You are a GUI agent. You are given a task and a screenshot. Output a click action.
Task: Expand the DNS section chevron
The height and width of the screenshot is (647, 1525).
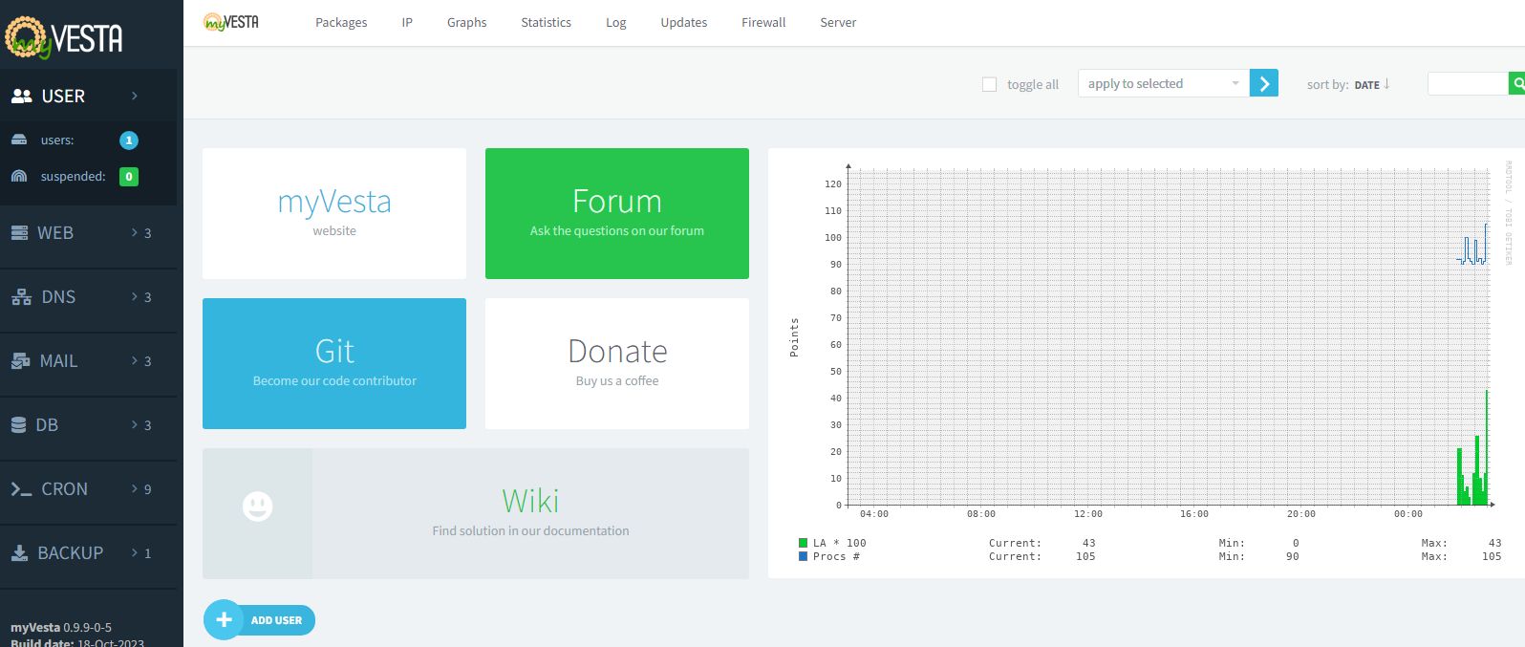(135, 296)
